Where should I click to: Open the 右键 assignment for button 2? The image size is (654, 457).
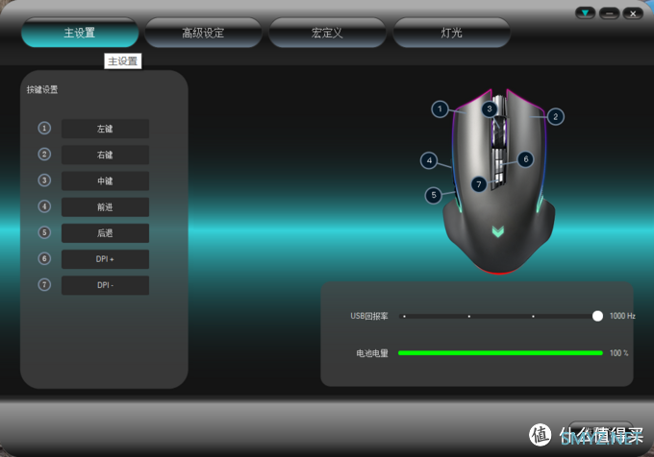[x=105, y=155]
